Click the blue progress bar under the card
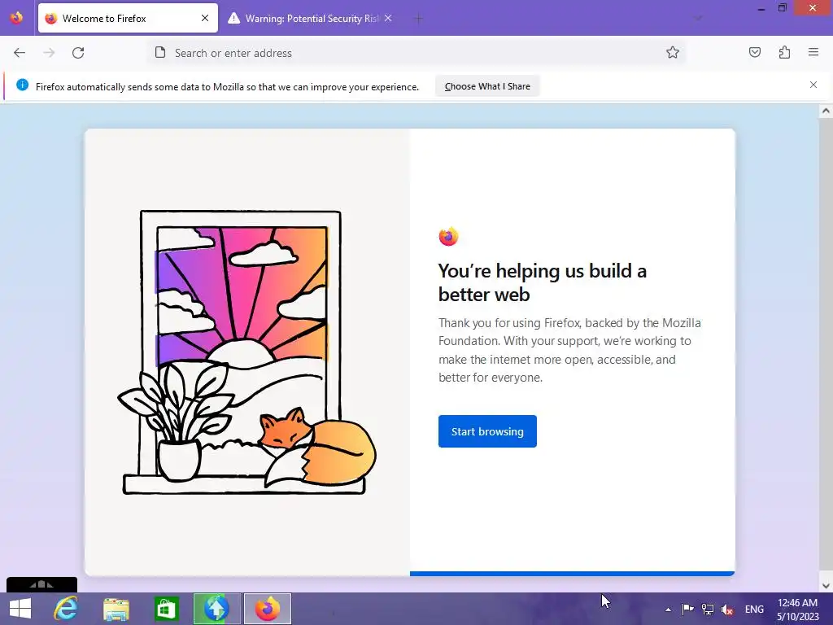 [572, 574]
